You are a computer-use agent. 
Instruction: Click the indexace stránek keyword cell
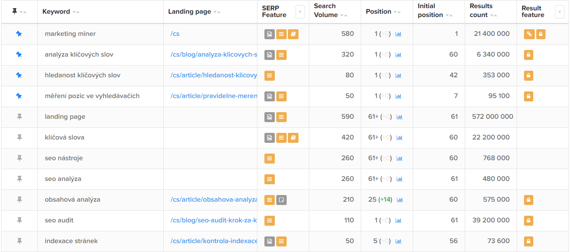click(71, 241)
